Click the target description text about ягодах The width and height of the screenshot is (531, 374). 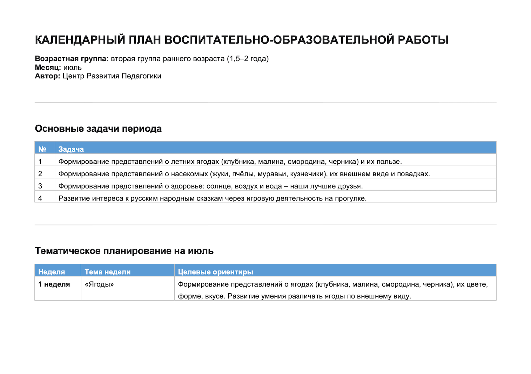click(x=333, y=290)
